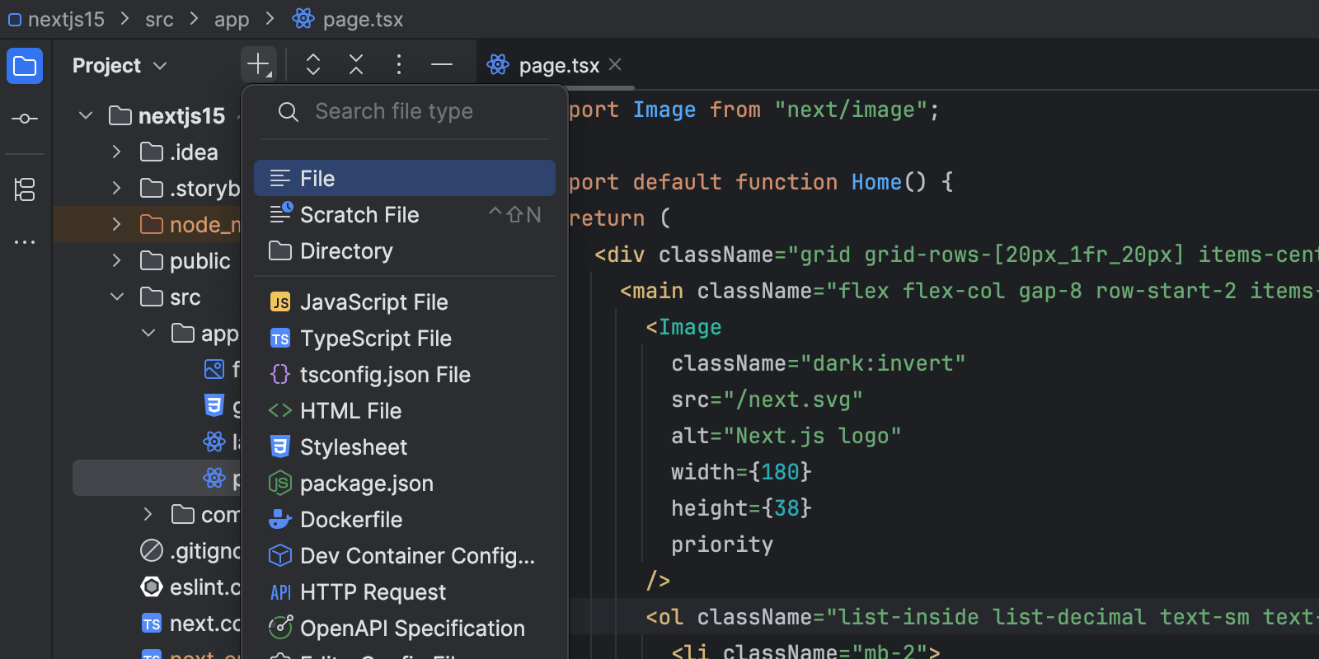Select Scratch File option

(x=359, y=215)
